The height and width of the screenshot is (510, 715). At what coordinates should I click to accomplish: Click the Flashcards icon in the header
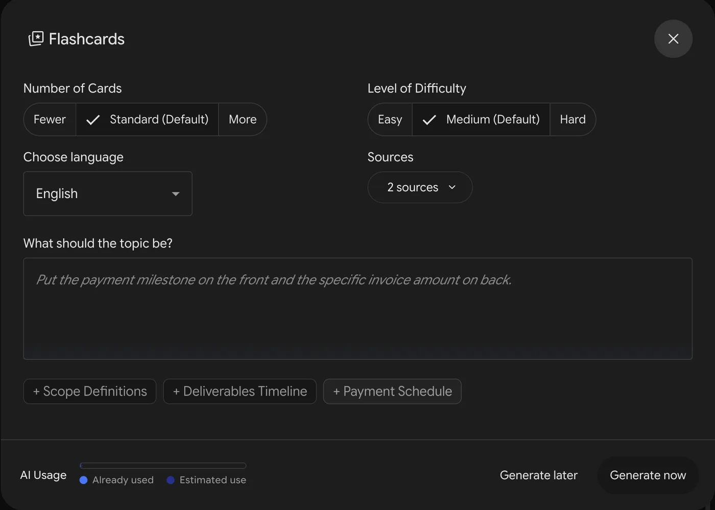[x=36, y=39]
